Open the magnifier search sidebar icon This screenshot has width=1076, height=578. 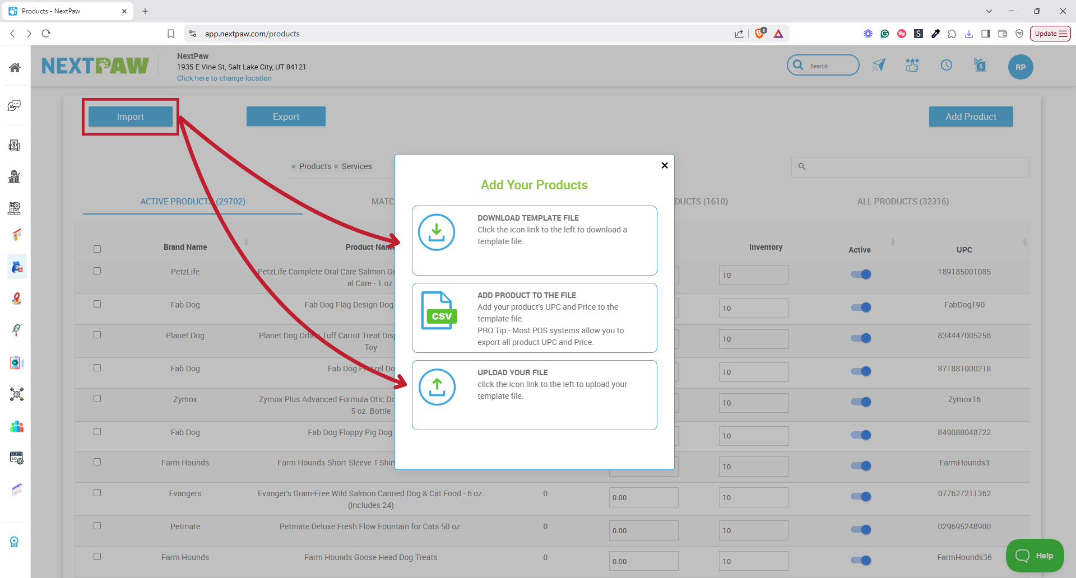click(17, 330)
